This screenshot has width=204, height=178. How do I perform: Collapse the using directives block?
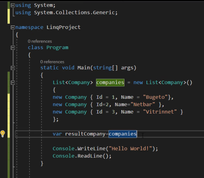[13, 5]
